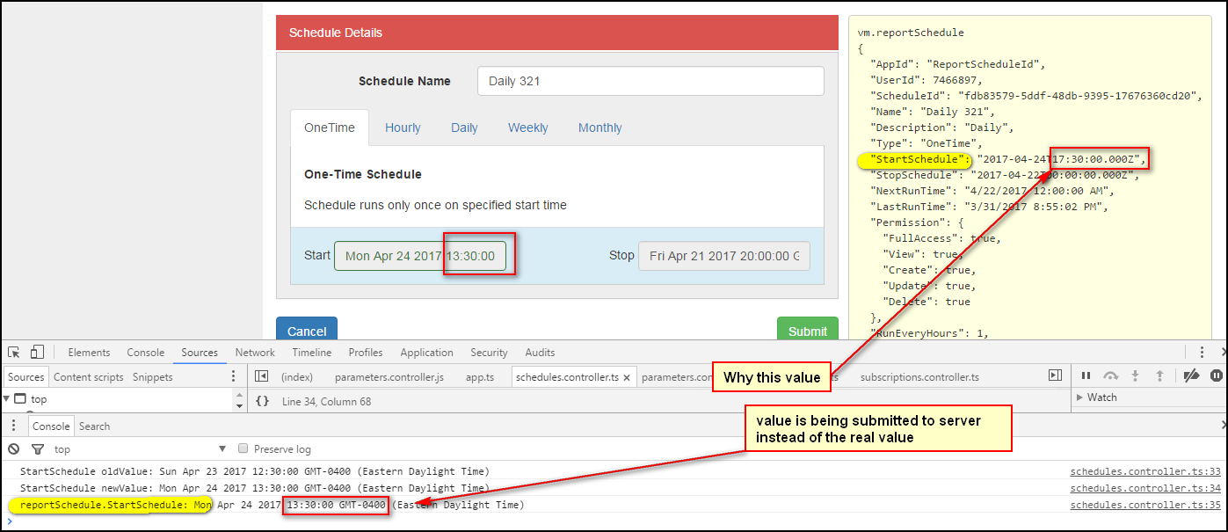
Task: Click the Start date-time field
Action: coord(420,256)
